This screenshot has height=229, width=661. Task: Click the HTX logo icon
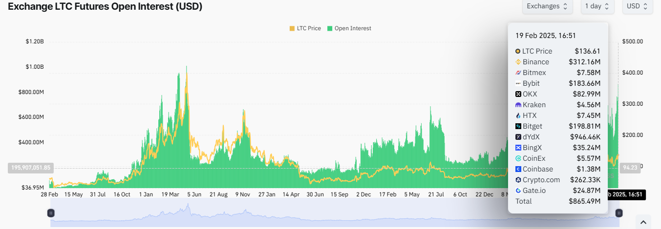(518, 115)
